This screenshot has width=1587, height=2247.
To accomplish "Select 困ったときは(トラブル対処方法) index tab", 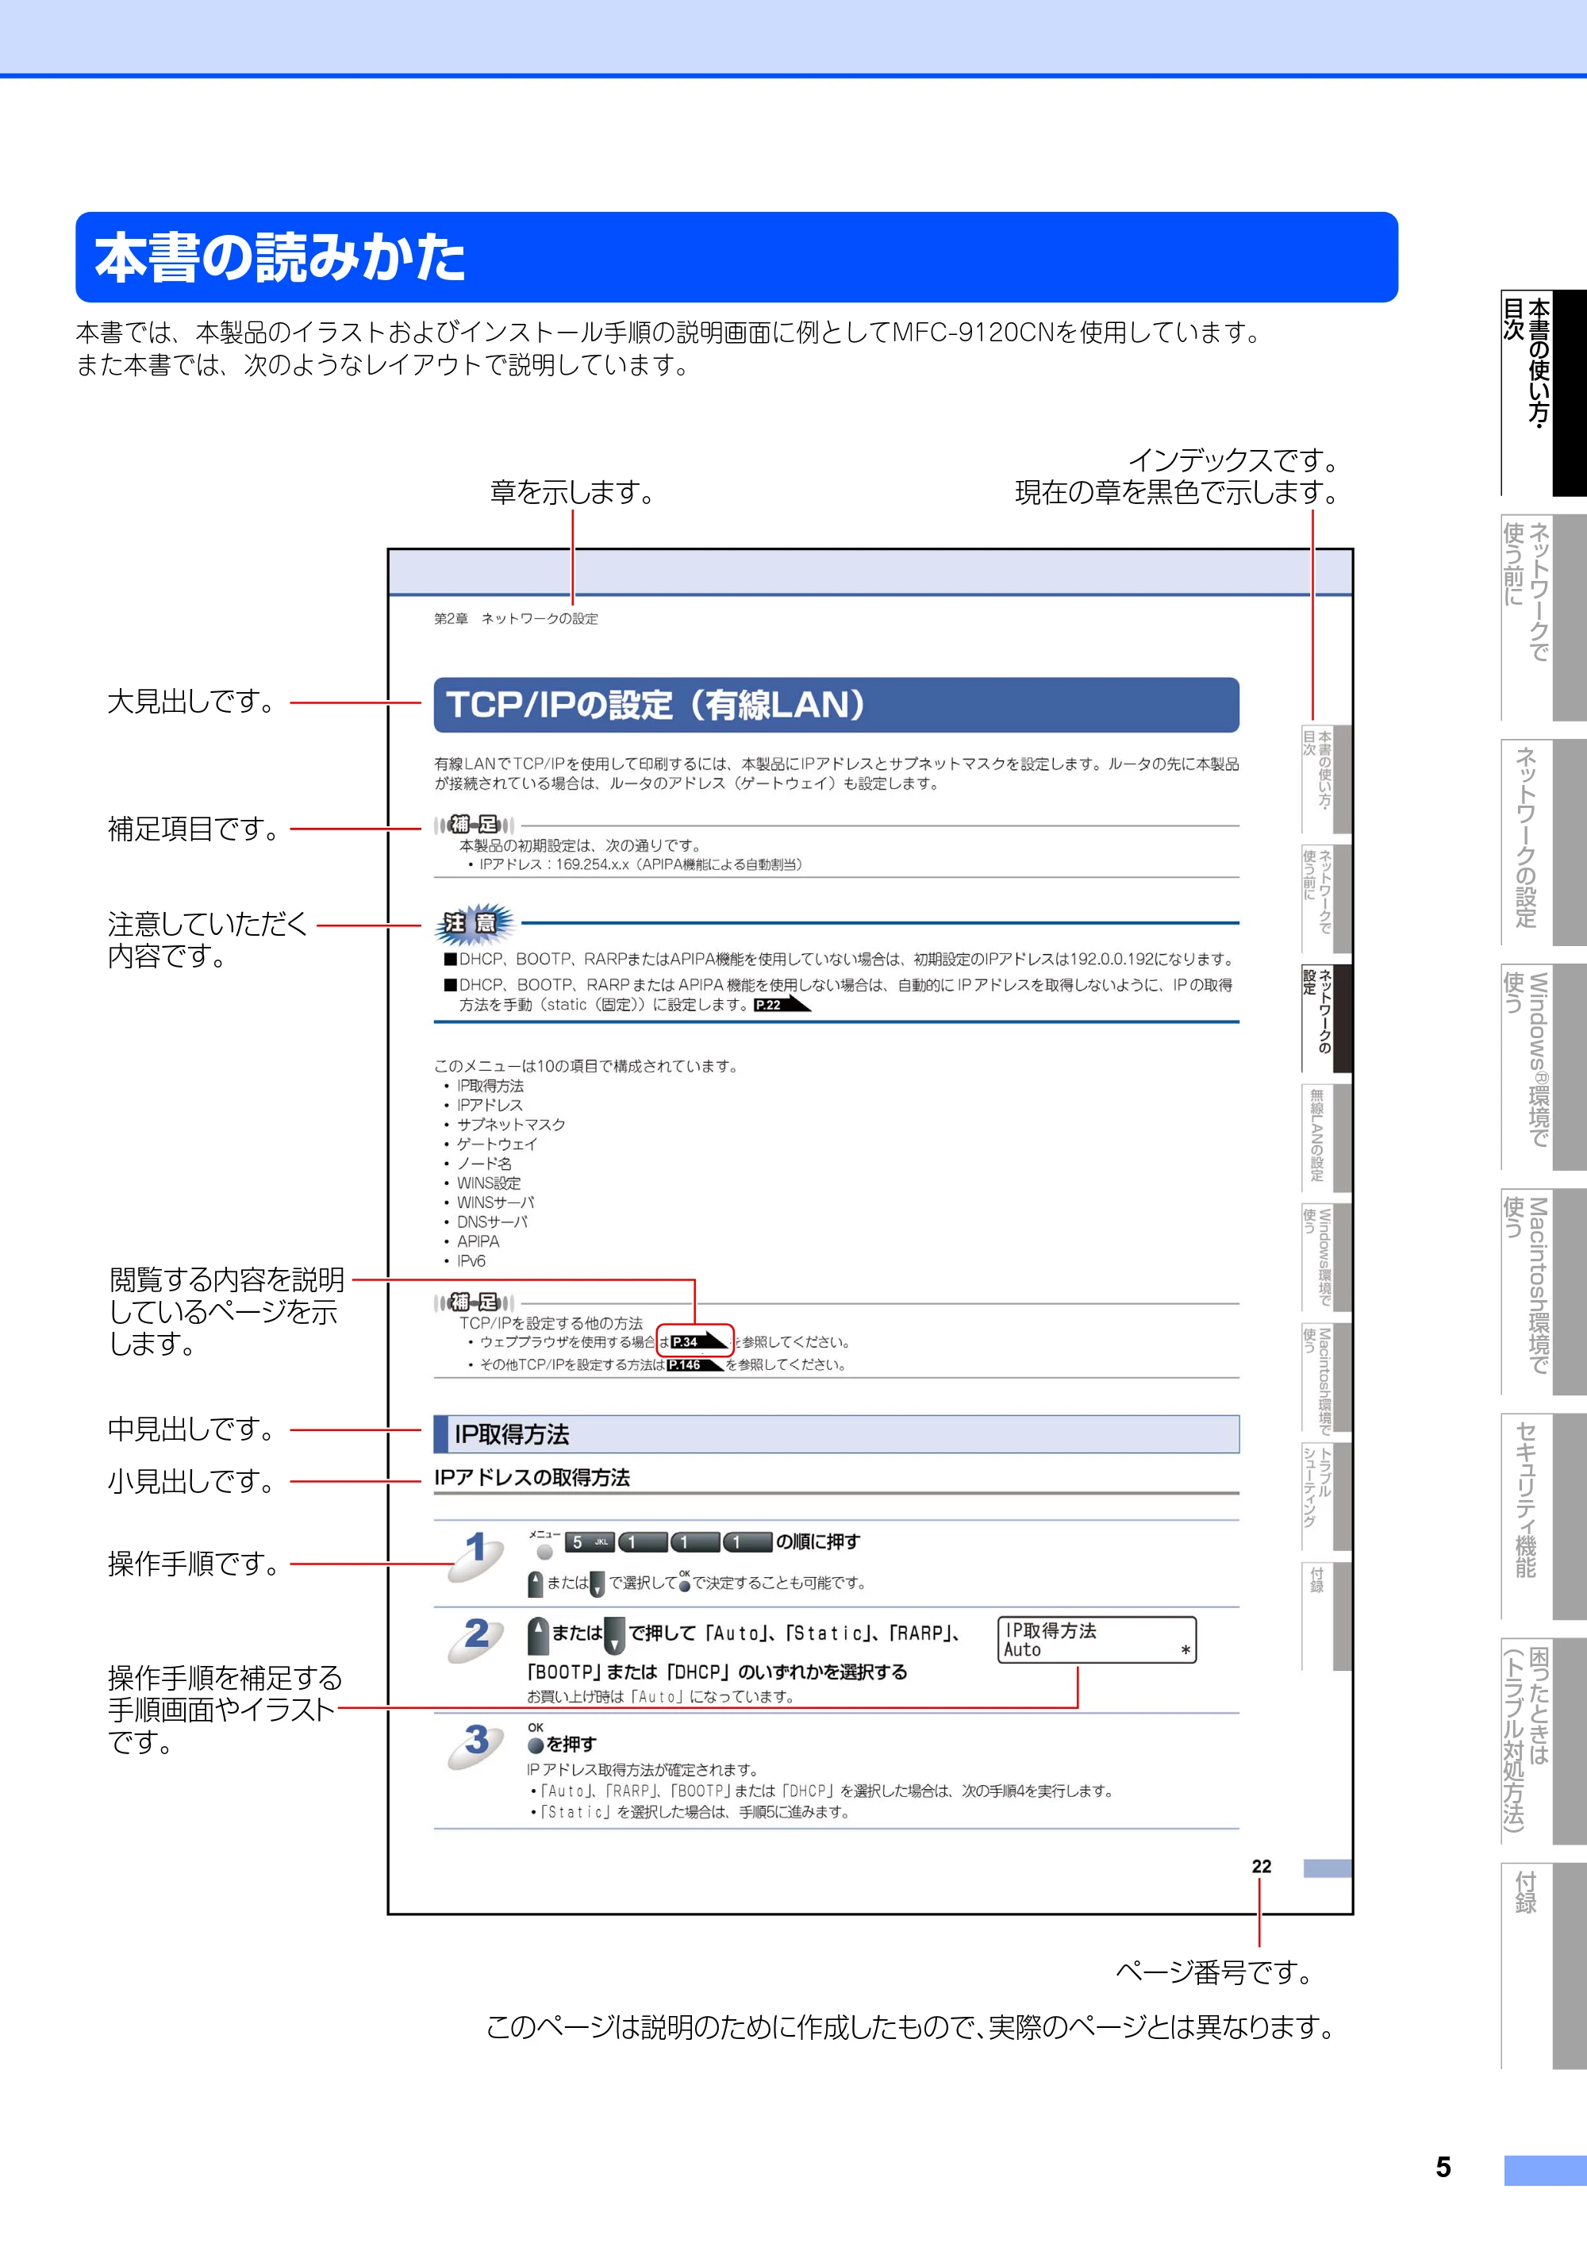I will point(1543,1741).
